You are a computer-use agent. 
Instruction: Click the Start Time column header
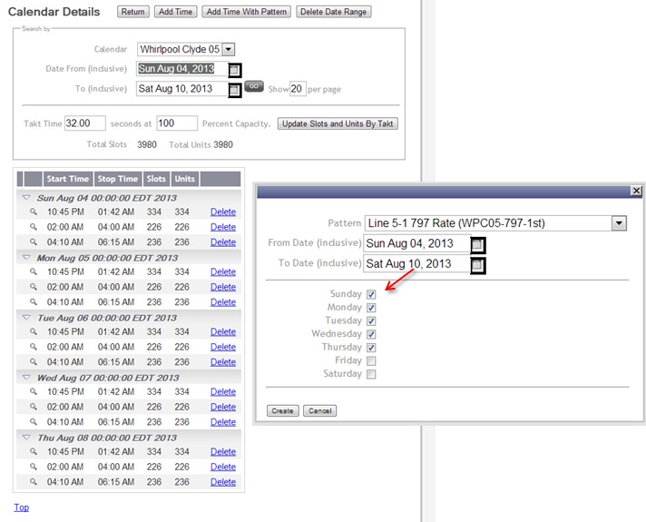68,179
